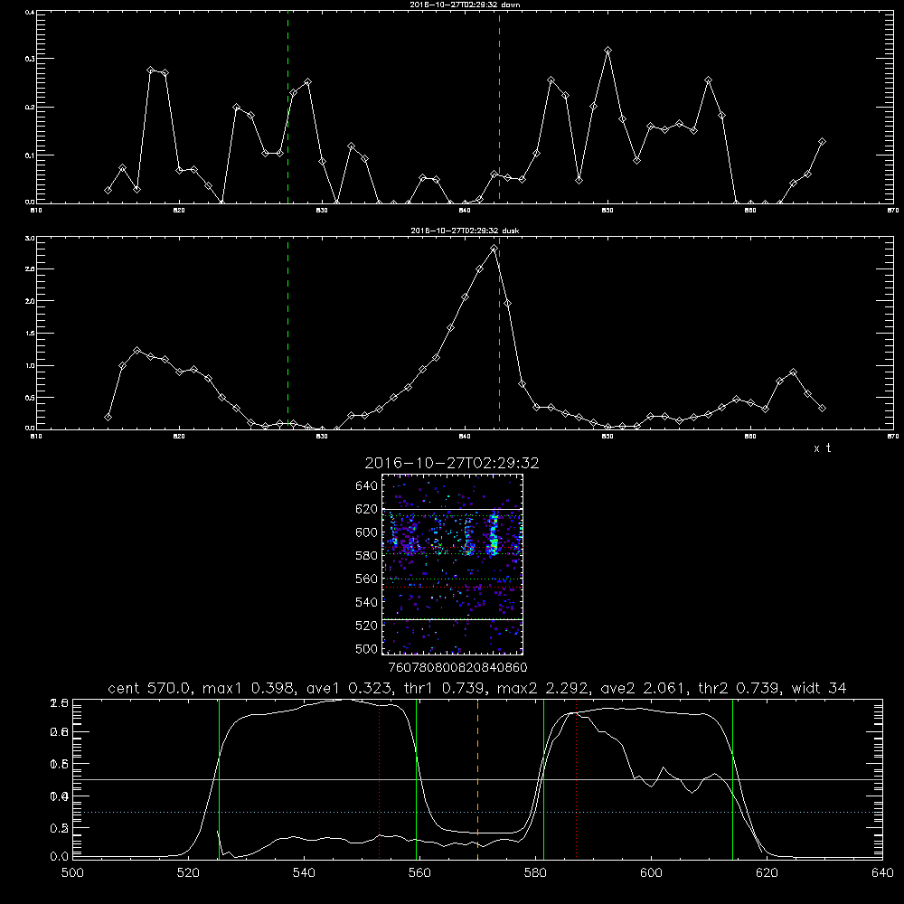Image resolution: width=904 pixels, height=904 pixels.
Task: Click the colored spectrogram image
Action: [452, 564]
